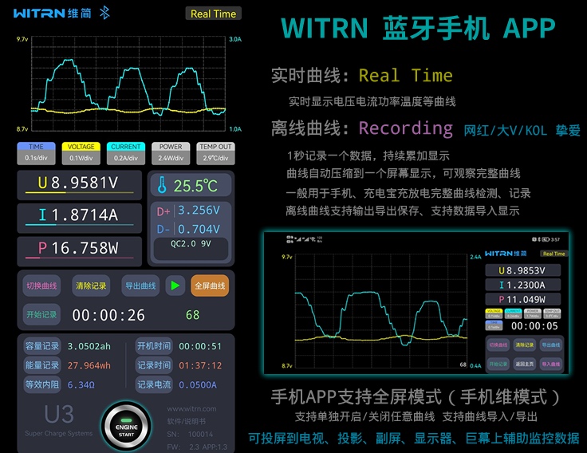
Task: Select the QC2.0 9V protocol box
Action: pos(191,249)
